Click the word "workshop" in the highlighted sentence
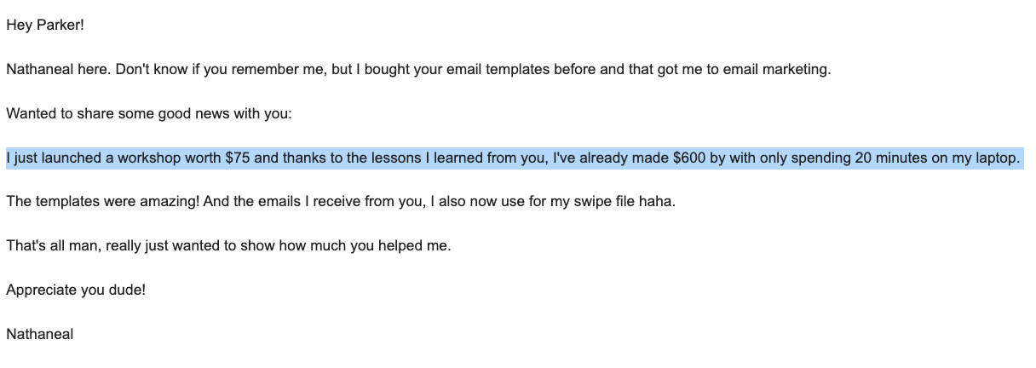The image size is (1036, 368). [x=149, y=158]
